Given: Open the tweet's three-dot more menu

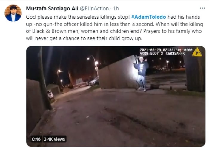Looking at the screenshot, I should pos(202,8).
